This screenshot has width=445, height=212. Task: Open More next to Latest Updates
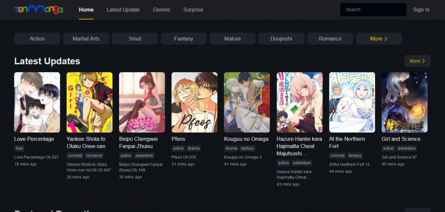pyautogui.click(x=418, y=61)
